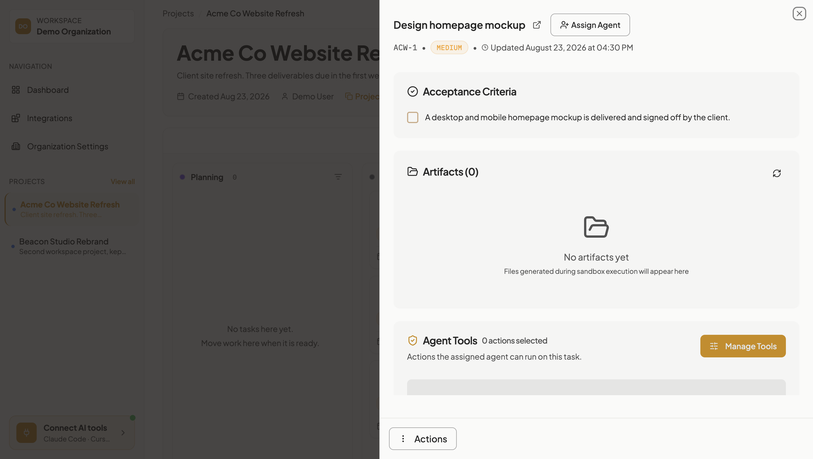Click Acme Co Website Refresh breadcrumb

255,14
